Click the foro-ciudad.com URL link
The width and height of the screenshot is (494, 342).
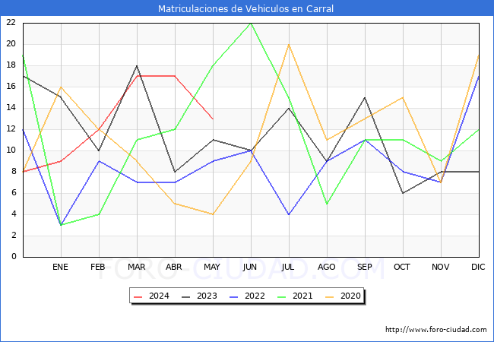point(436,330)
